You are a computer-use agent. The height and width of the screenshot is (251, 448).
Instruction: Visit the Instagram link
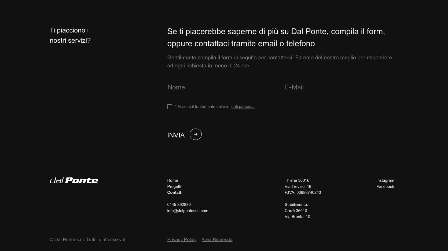click(x=385, y=180)
